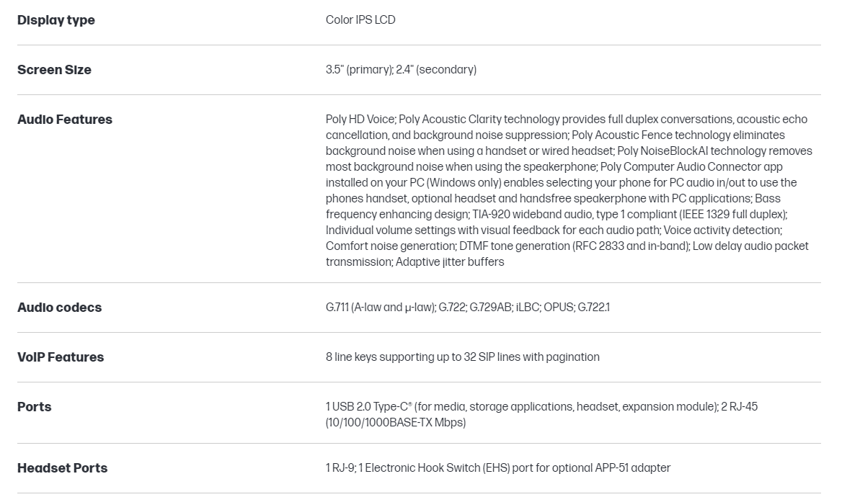This screenshot has height=497, width=842.
Task: Click the "Headset Ports" row label
Action: tap(62, 468)
